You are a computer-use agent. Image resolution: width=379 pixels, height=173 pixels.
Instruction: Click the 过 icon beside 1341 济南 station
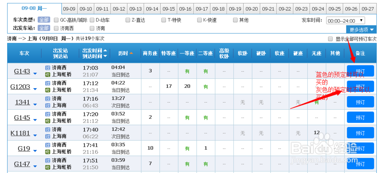point(48,99)
